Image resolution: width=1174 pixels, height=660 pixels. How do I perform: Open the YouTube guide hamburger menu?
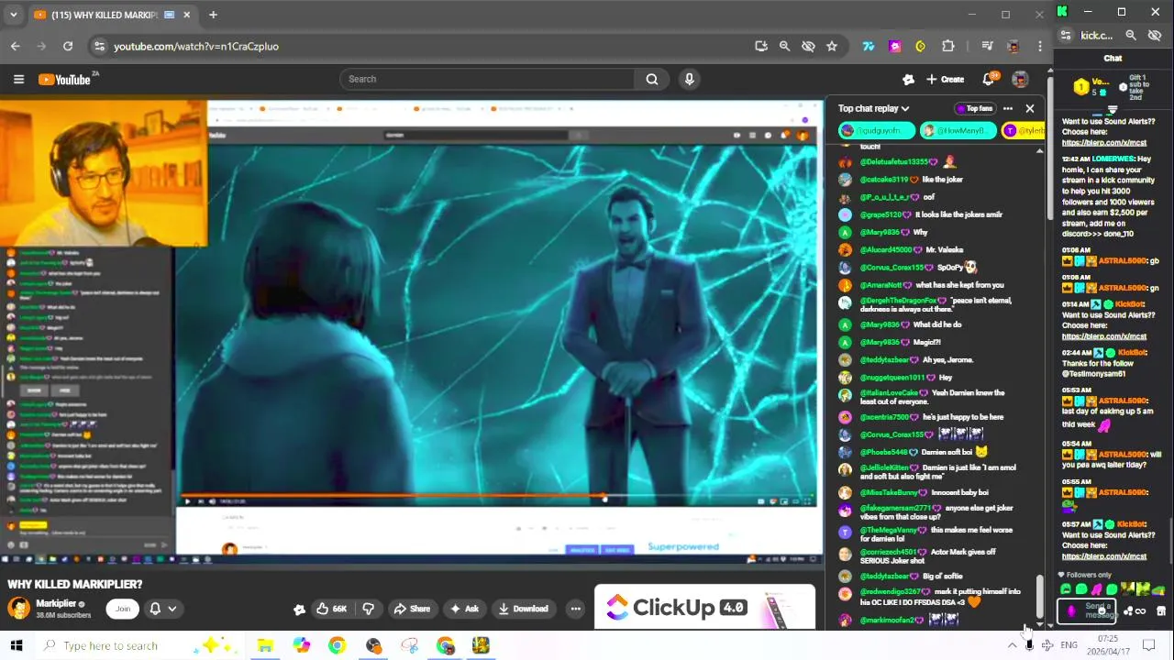click(18, 80)
